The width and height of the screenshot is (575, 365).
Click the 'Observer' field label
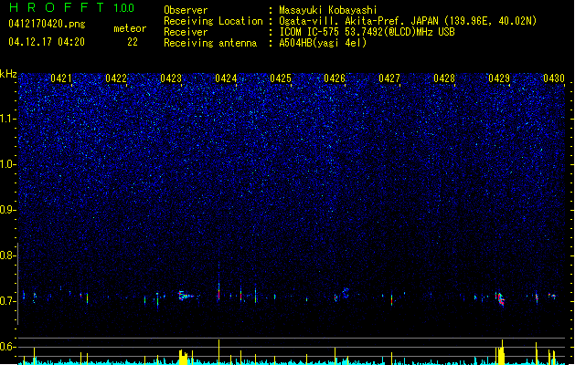pos(186,10)
